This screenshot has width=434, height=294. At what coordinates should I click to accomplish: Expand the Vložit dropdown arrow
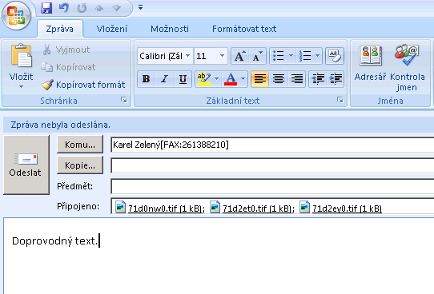pos(22,86)
